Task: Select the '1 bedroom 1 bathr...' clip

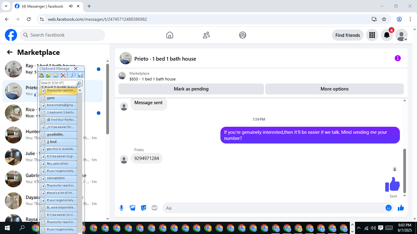Action: point(58,113)
